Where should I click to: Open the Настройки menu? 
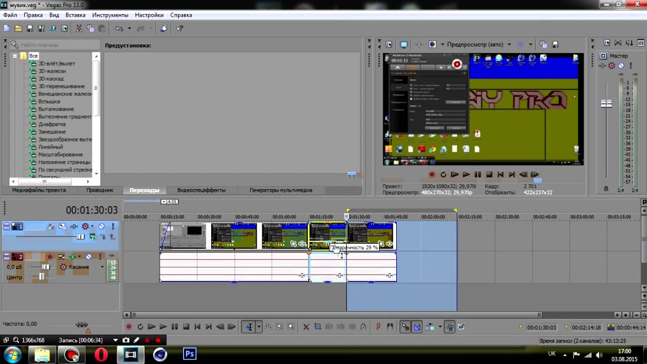click(x=149, y=15)
